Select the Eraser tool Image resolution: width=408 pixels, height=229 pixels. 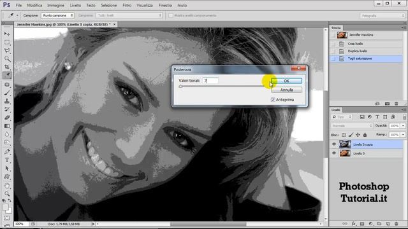[7, 118]
